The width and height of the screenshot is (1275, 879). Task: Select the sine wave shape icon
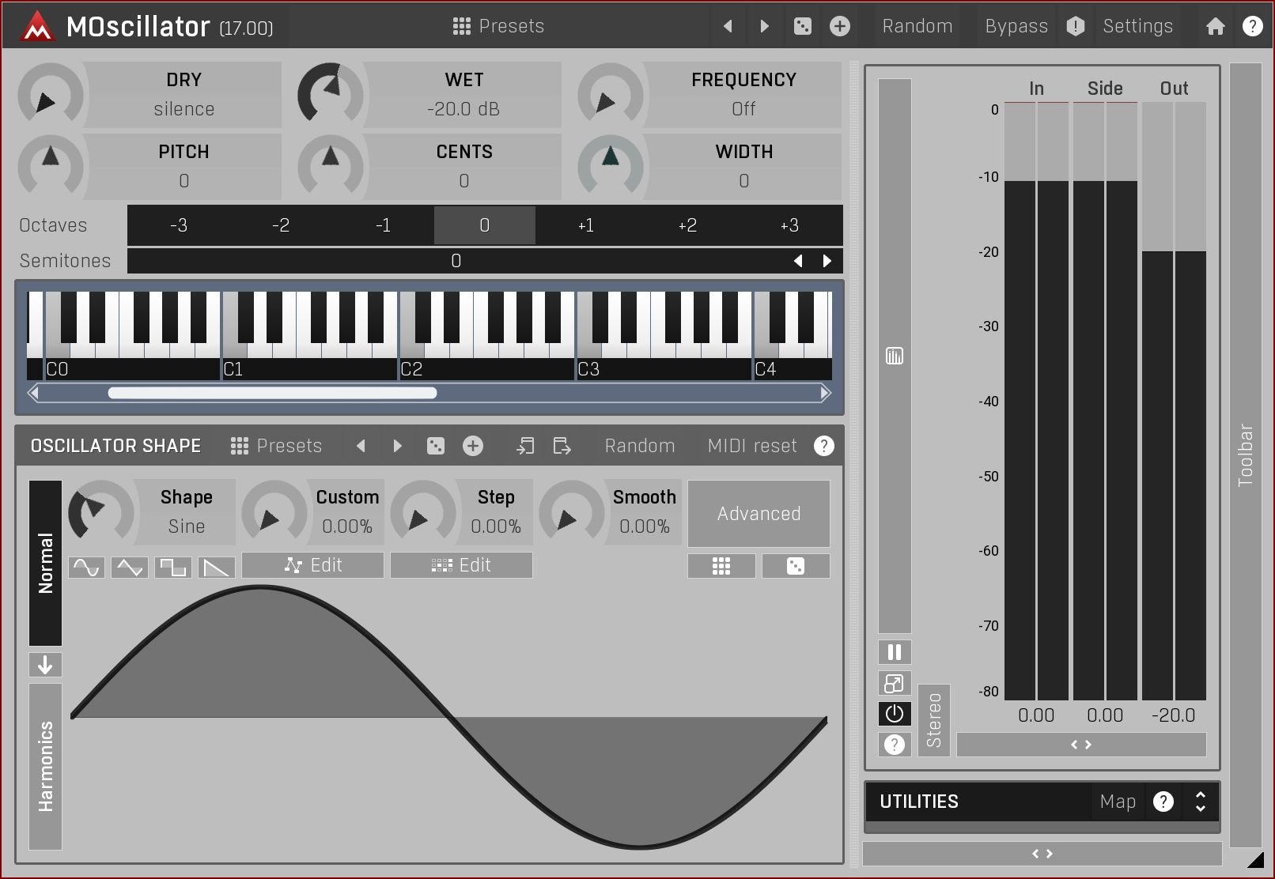tap(86, 567)
